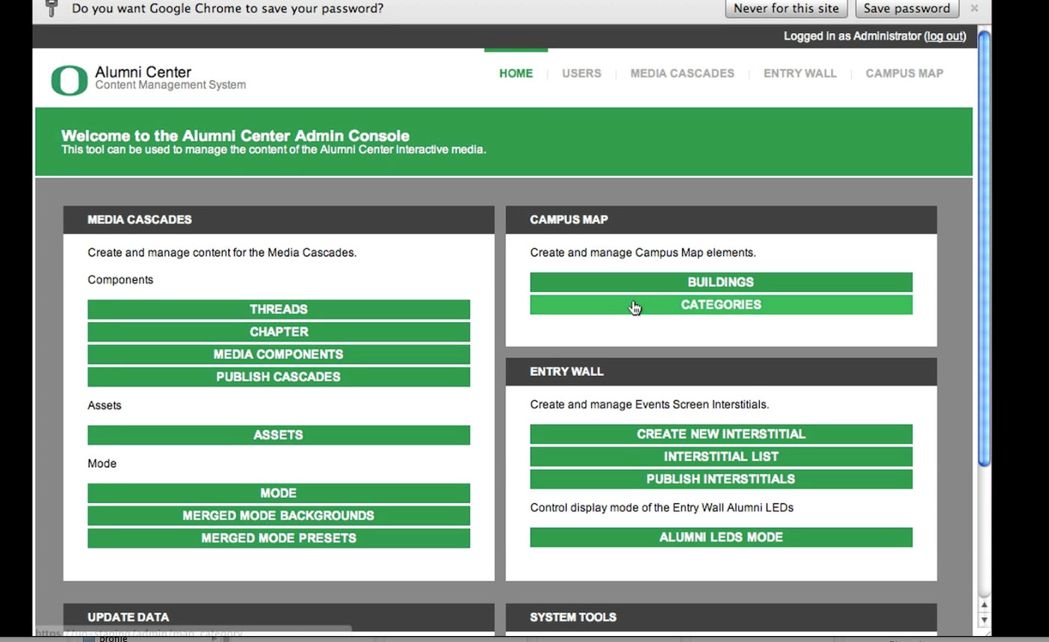Open the Alumni LEDs Mode control
The height and width of the screenshot is (642, 1049).
pos(721,537)
